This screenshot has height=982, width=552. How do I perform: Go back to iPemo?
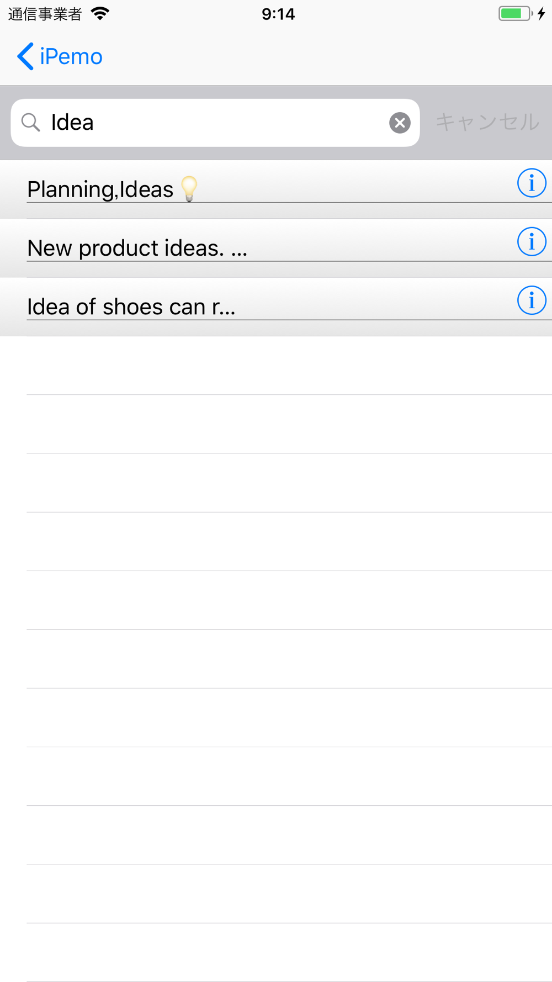(x=60, y=56)
